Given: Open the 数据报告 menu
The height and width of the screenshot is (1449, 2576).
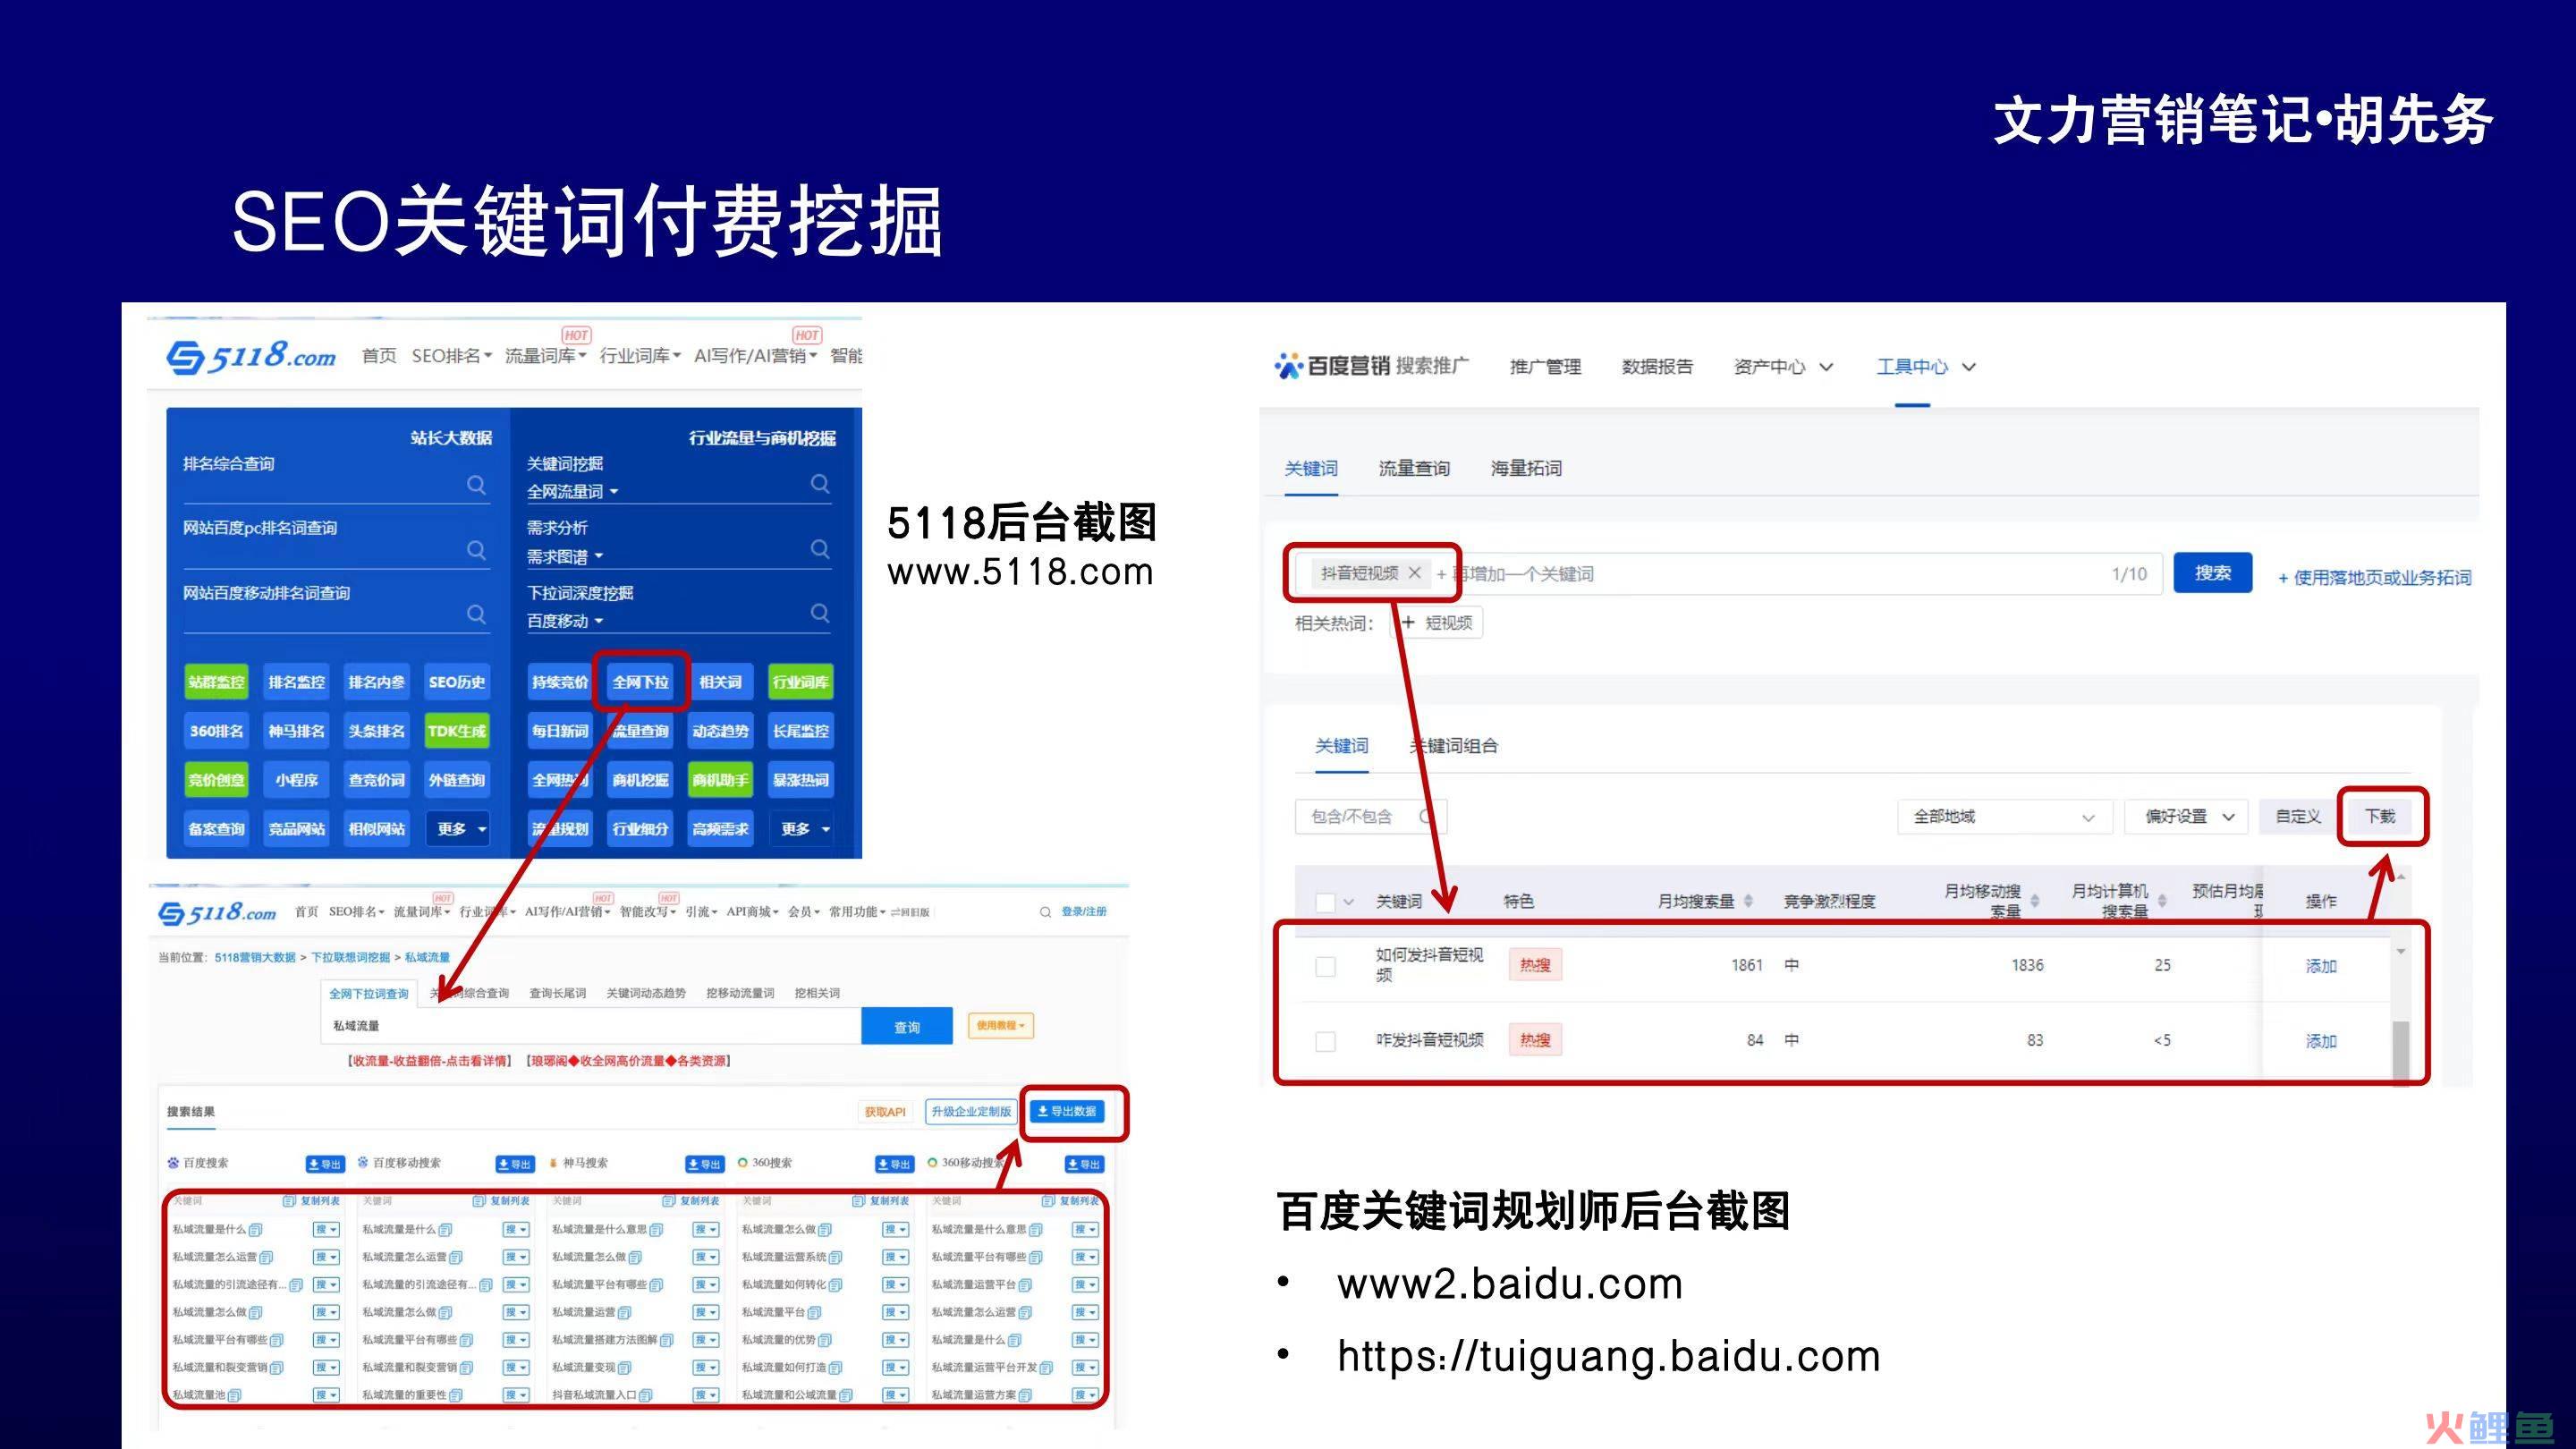Looking at the screenshot, I should (1657, 367).
